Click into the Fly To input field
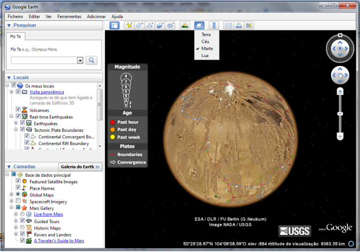Viewport: 360px width, 252px height. click(44, 60)
